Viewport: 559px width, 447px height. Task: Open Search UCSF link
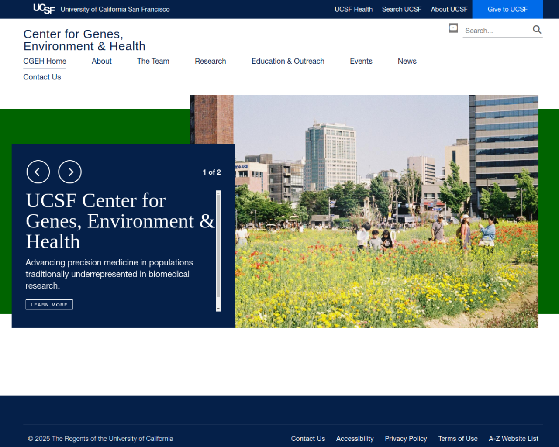(401, 9)
